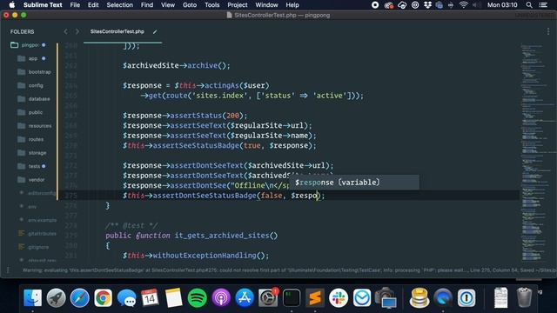The image size is (557, 313).
Task: Click 'assertStatus' in the code
Action: (196, 116)
